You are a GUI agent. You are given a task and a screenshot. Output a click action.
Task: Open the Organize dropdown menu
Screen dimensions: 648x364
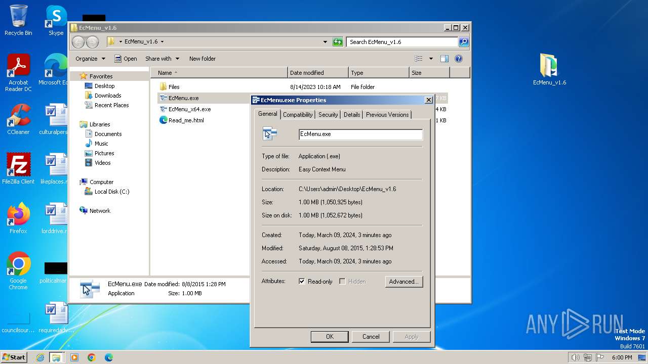[90, 59]
